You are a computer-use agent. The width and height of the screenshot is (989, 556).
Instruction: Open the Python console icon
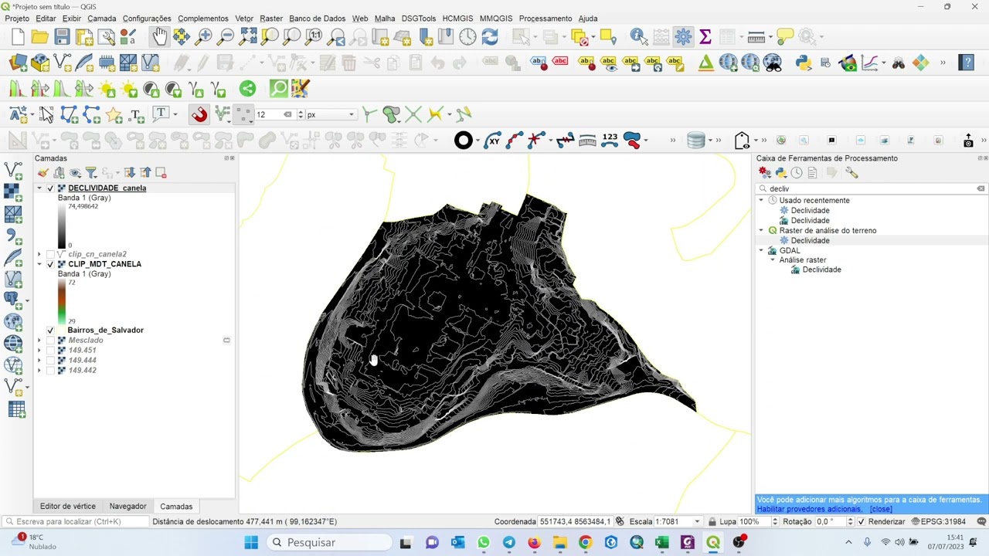[x=804, y=63]
